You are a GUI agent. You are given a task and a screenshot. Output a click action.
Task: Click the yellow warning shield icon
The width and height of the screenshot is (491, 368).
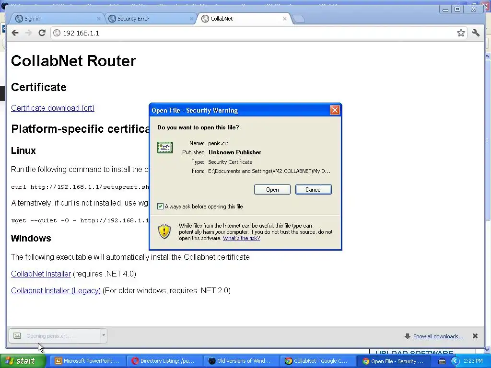click(x=164, y=231)
